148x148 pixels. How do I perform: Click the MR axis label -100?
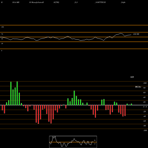[x=145, y=131]
